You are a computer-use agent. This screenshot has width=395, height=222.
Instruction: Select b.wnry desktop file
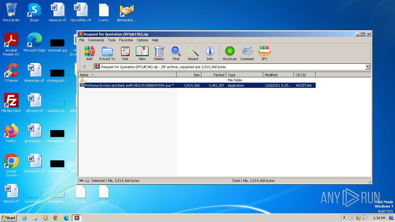[81, 194]
